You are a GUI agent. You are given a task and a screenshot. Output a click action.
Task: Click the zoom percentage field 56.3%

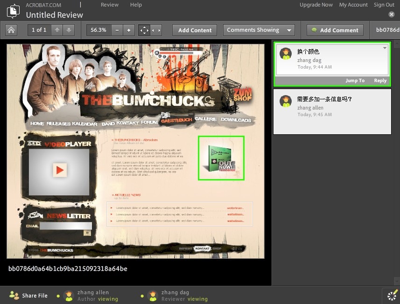[x=98, y=30]
